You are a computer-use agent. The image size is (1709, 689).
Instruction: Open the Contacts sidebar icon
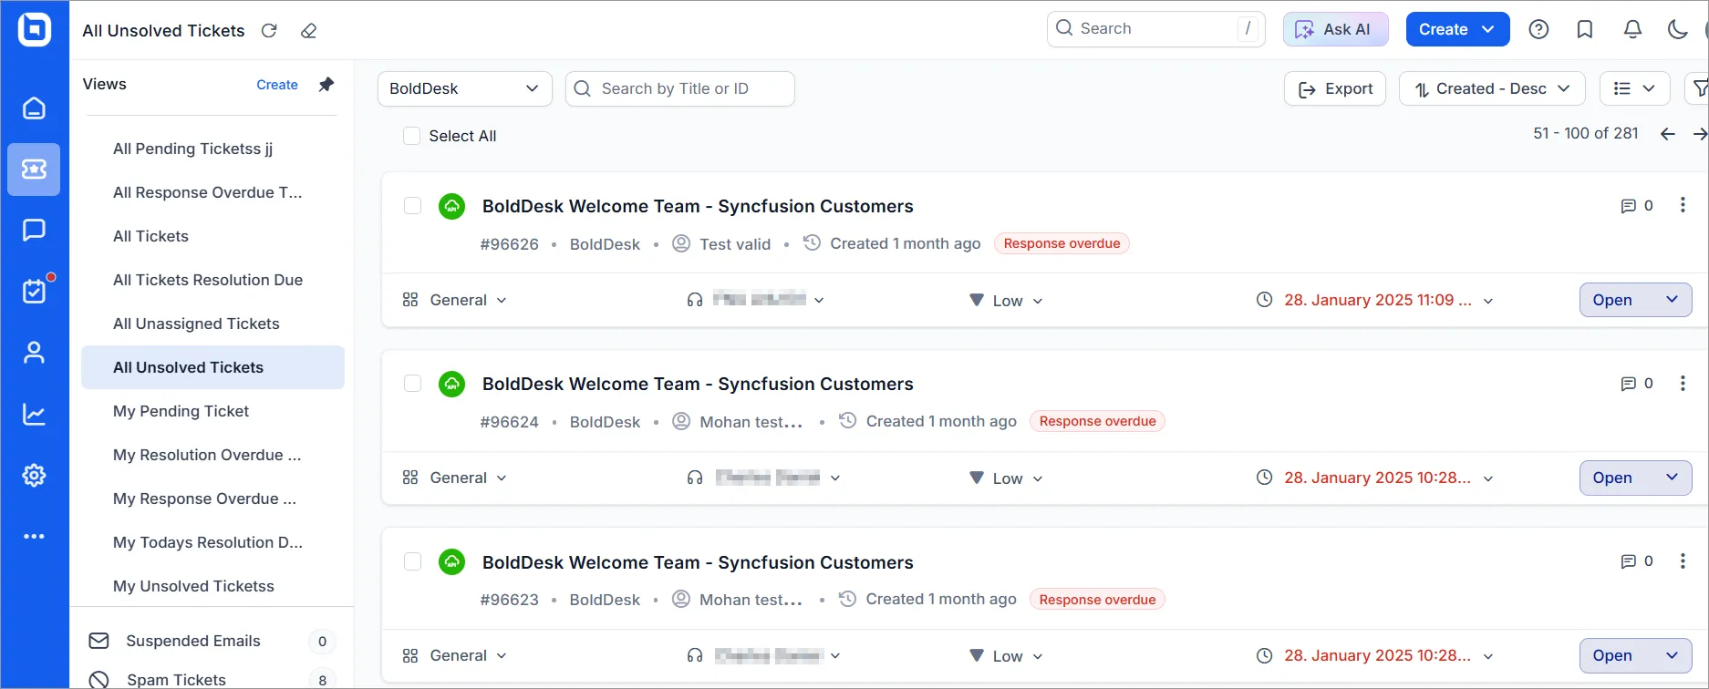[34, 353]
